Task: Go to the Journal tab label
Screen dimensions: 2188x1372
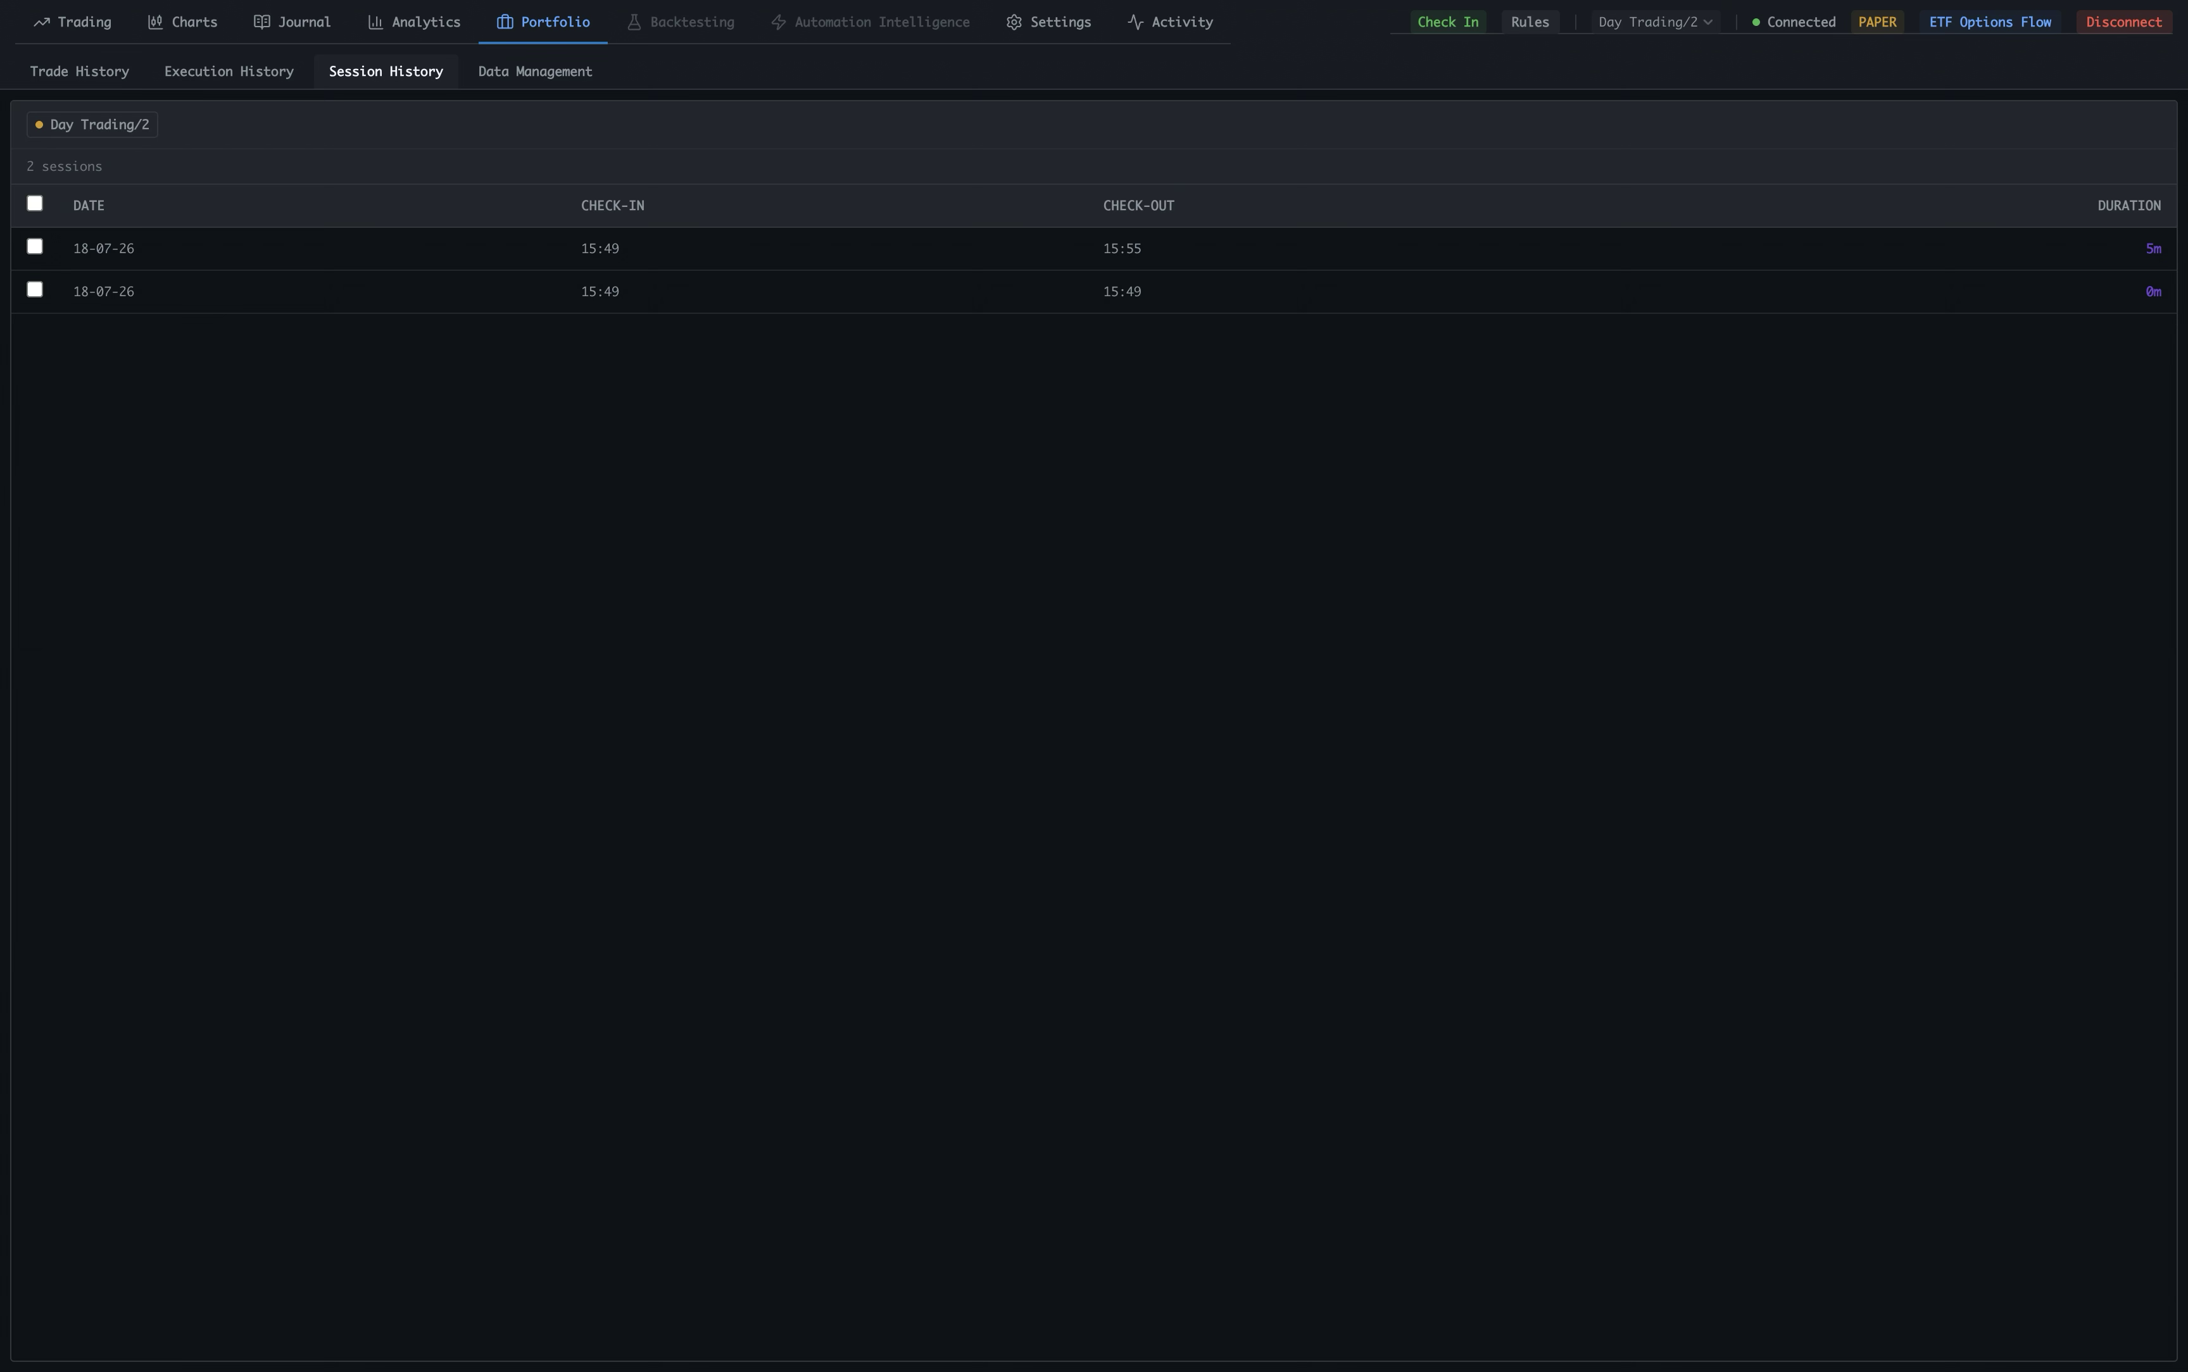Action: click(304, 22)
